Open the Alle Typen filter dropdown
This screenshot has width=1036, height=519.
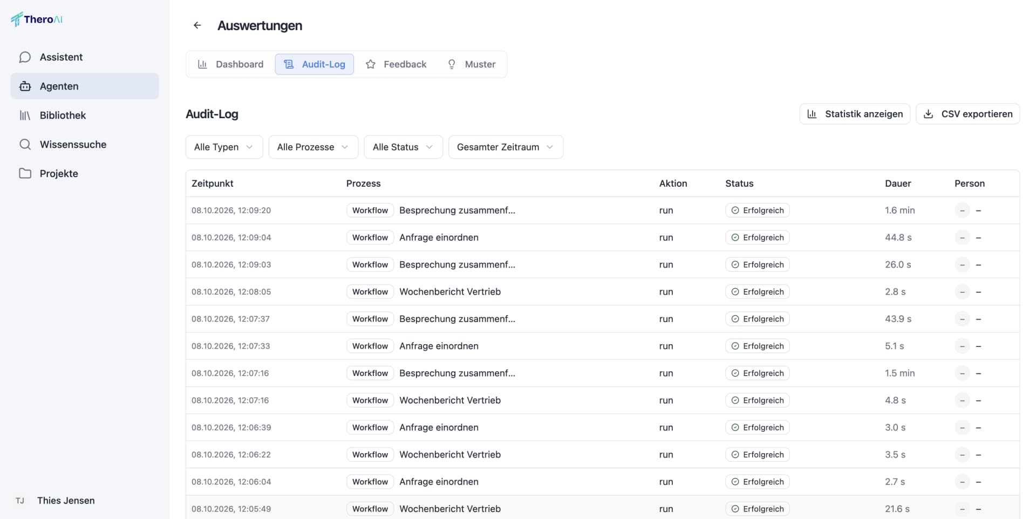click(224, 147)
